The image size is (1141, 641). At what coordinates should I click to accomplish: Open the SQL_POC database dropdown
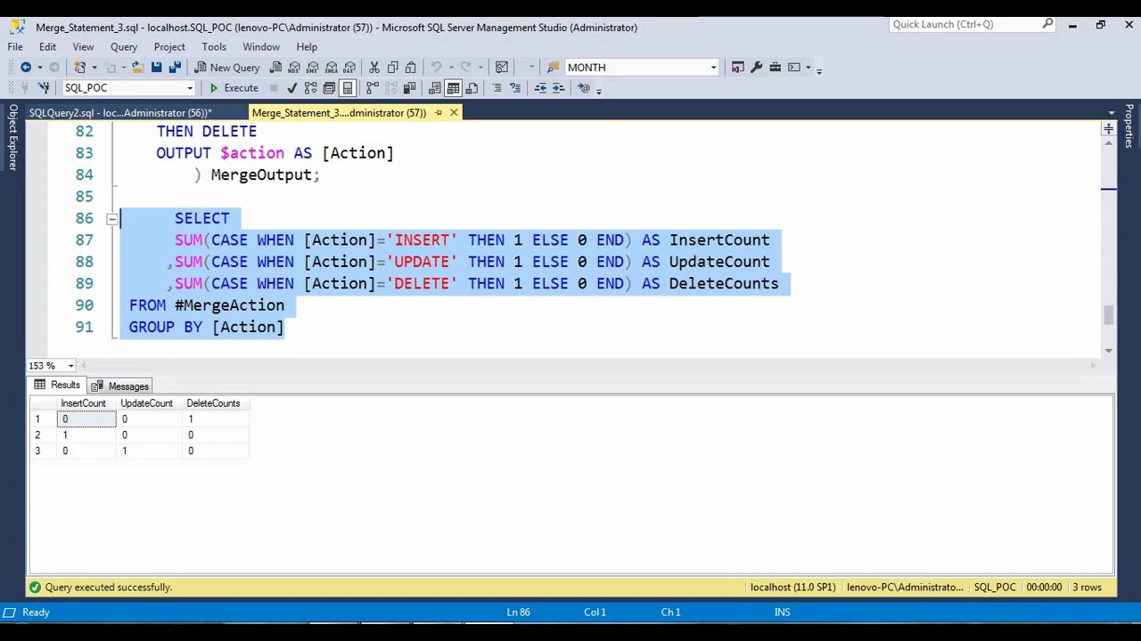point(189,88)
